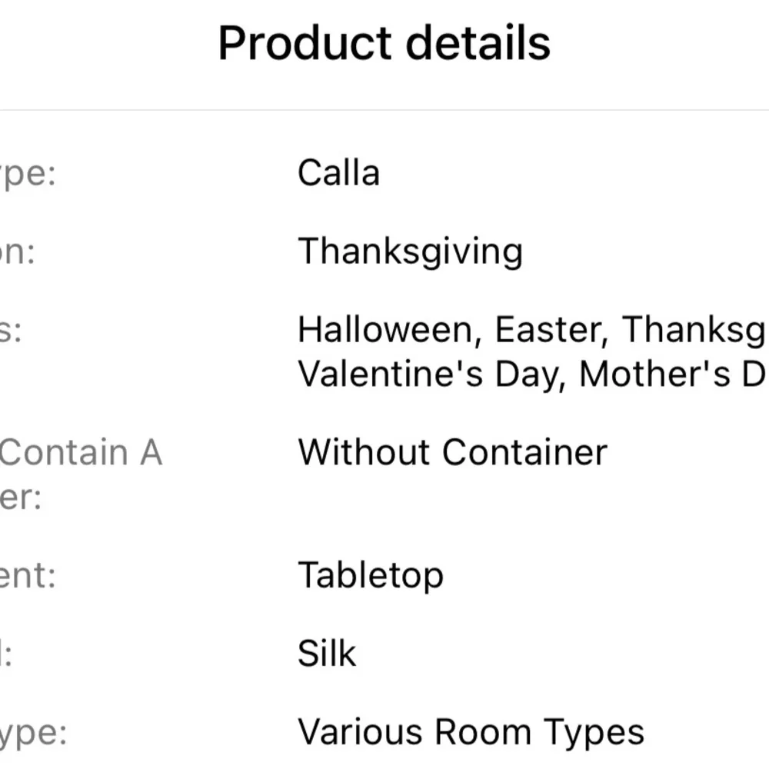Select the Calla value text
Image resolution: width=769 pixels, height=769 pixels.
pos(338,172)
